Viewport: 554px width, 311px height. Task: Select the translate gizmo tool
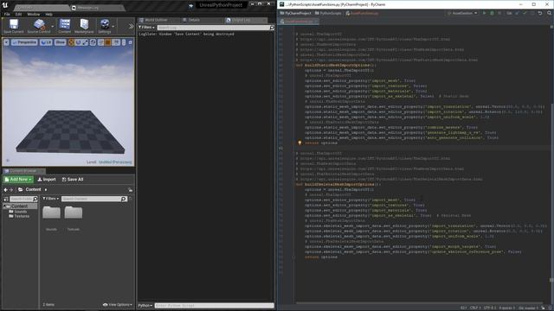click(71, 42)
